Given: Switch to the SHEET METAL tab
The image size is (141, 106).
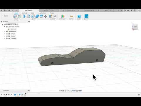Looking at the screenshot, I should (x=42, y=13).
